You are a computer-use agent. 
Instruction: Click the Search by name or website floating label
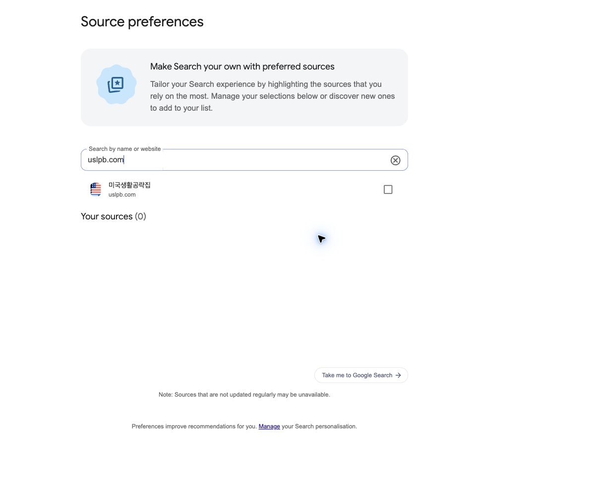(125, 149)
